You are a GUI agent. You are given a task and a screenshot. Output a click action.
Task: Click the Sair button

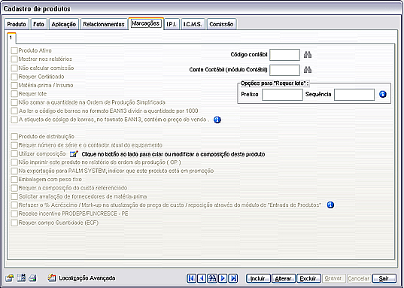[384, 278]
